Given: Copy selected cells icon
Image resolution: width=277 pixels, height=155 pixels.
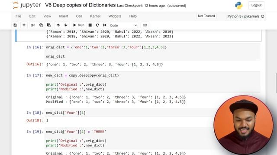Looking at the screenshot, I should 41,25.
